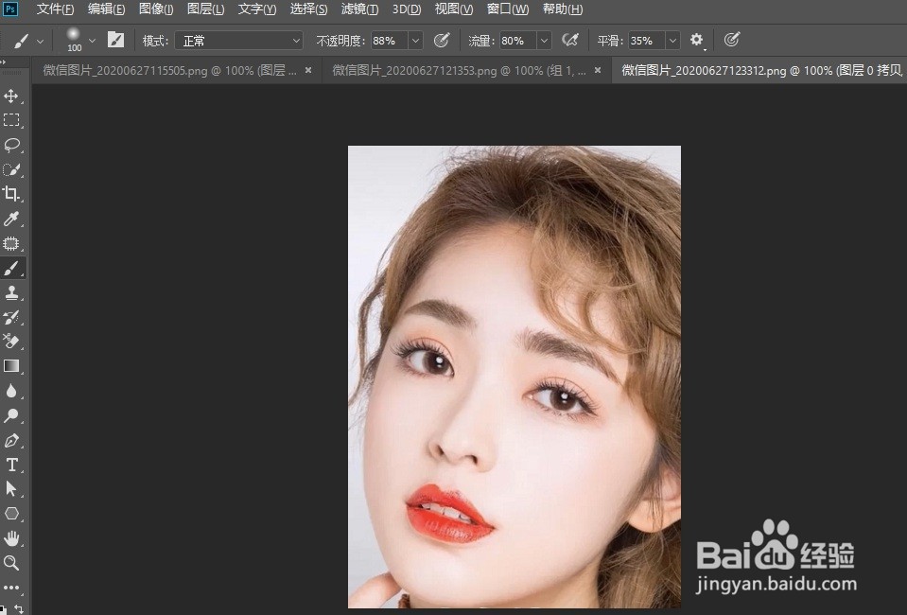
Task: Select the Pen tool
Action: (11, 440)
